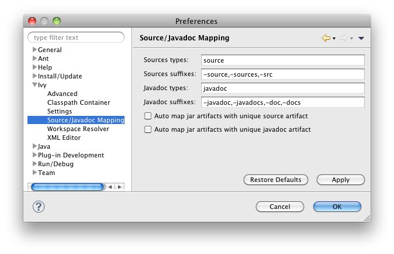Screen dimensions: 394x254
Task: Click the help question mark icon
Action: click(39, 206)
